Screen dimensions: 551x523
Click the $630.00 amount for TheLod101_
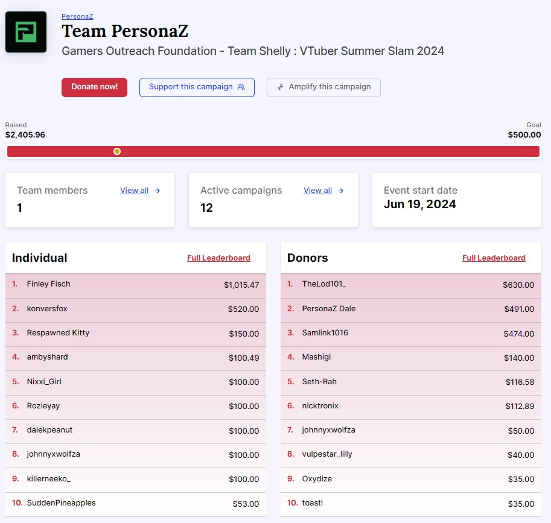coord(518,285)
